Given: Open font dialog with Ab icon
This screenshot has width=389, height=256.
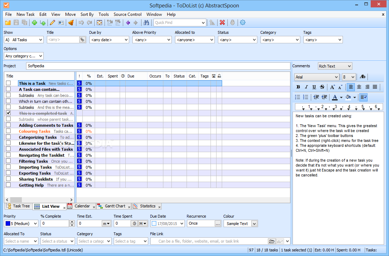Looking at the screenshot, I should (363, 77).
